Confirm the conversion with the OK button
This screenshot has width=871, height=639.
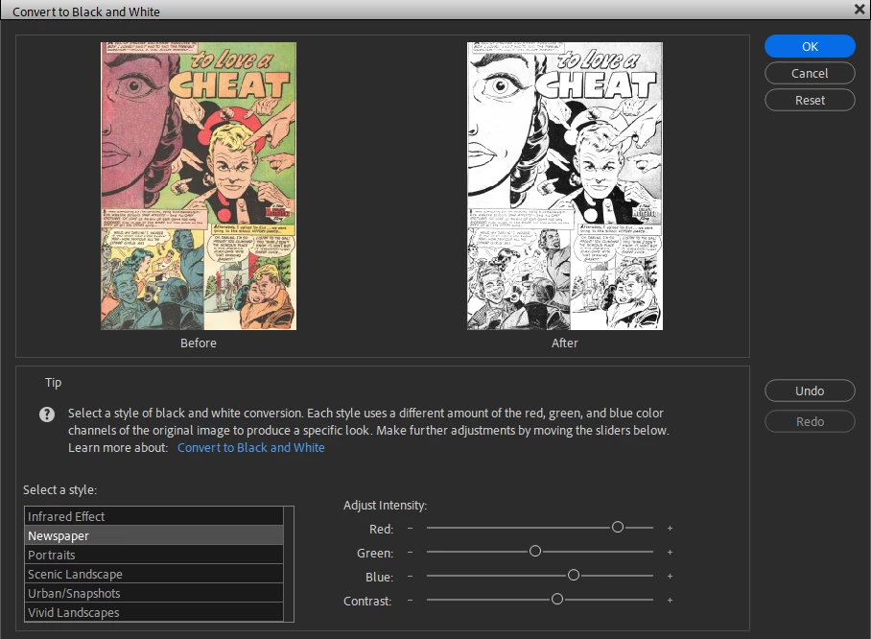tap(810, 47)
